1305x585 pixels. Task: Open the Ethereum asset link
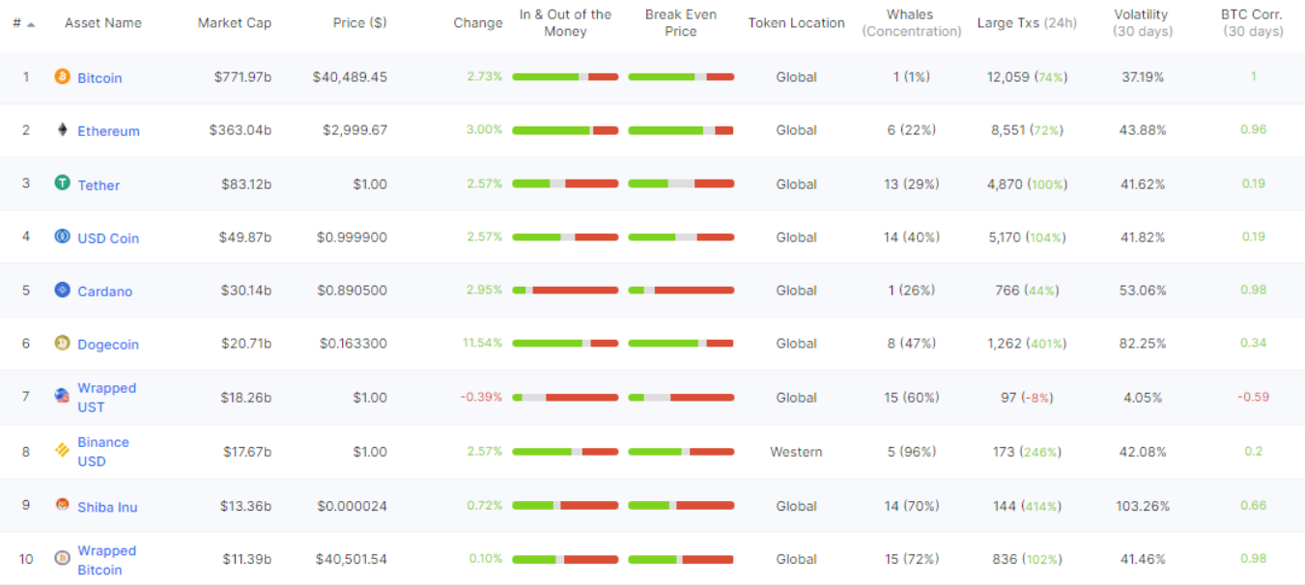[108, 131]
